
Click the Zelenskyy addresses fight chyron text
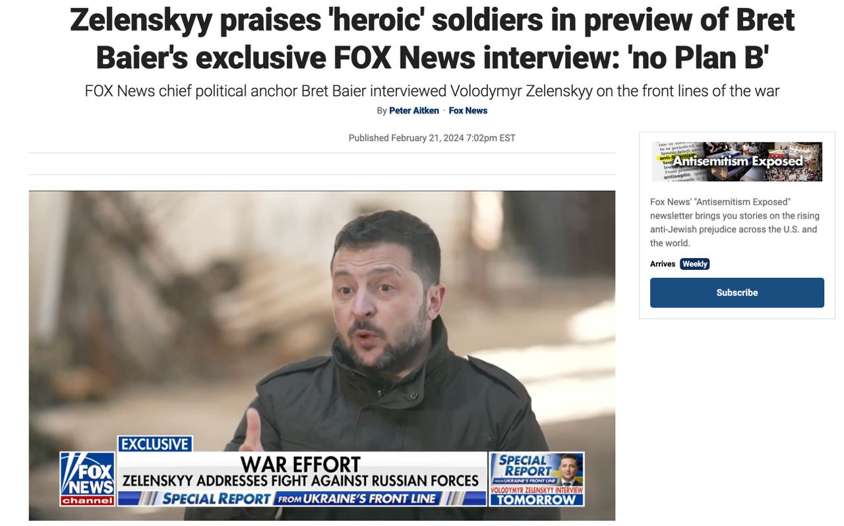point(301,480)
